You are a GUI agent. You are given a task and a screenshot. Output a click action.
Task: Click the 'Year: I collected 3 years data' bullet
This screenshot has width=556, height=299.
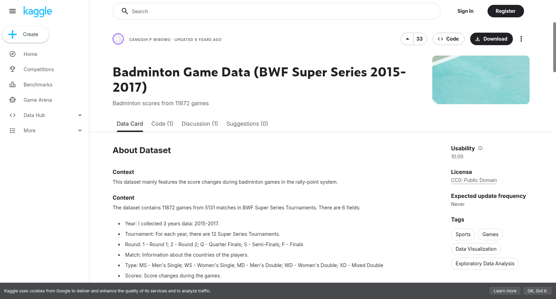pyautogui.click(x=172, y=224)
